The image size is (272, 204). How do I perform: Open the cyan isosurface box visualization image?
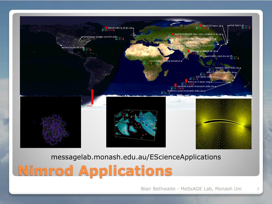click(x=136, y=122)
